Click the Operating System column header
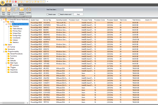158x105 pixels. [x=61, y=20]
